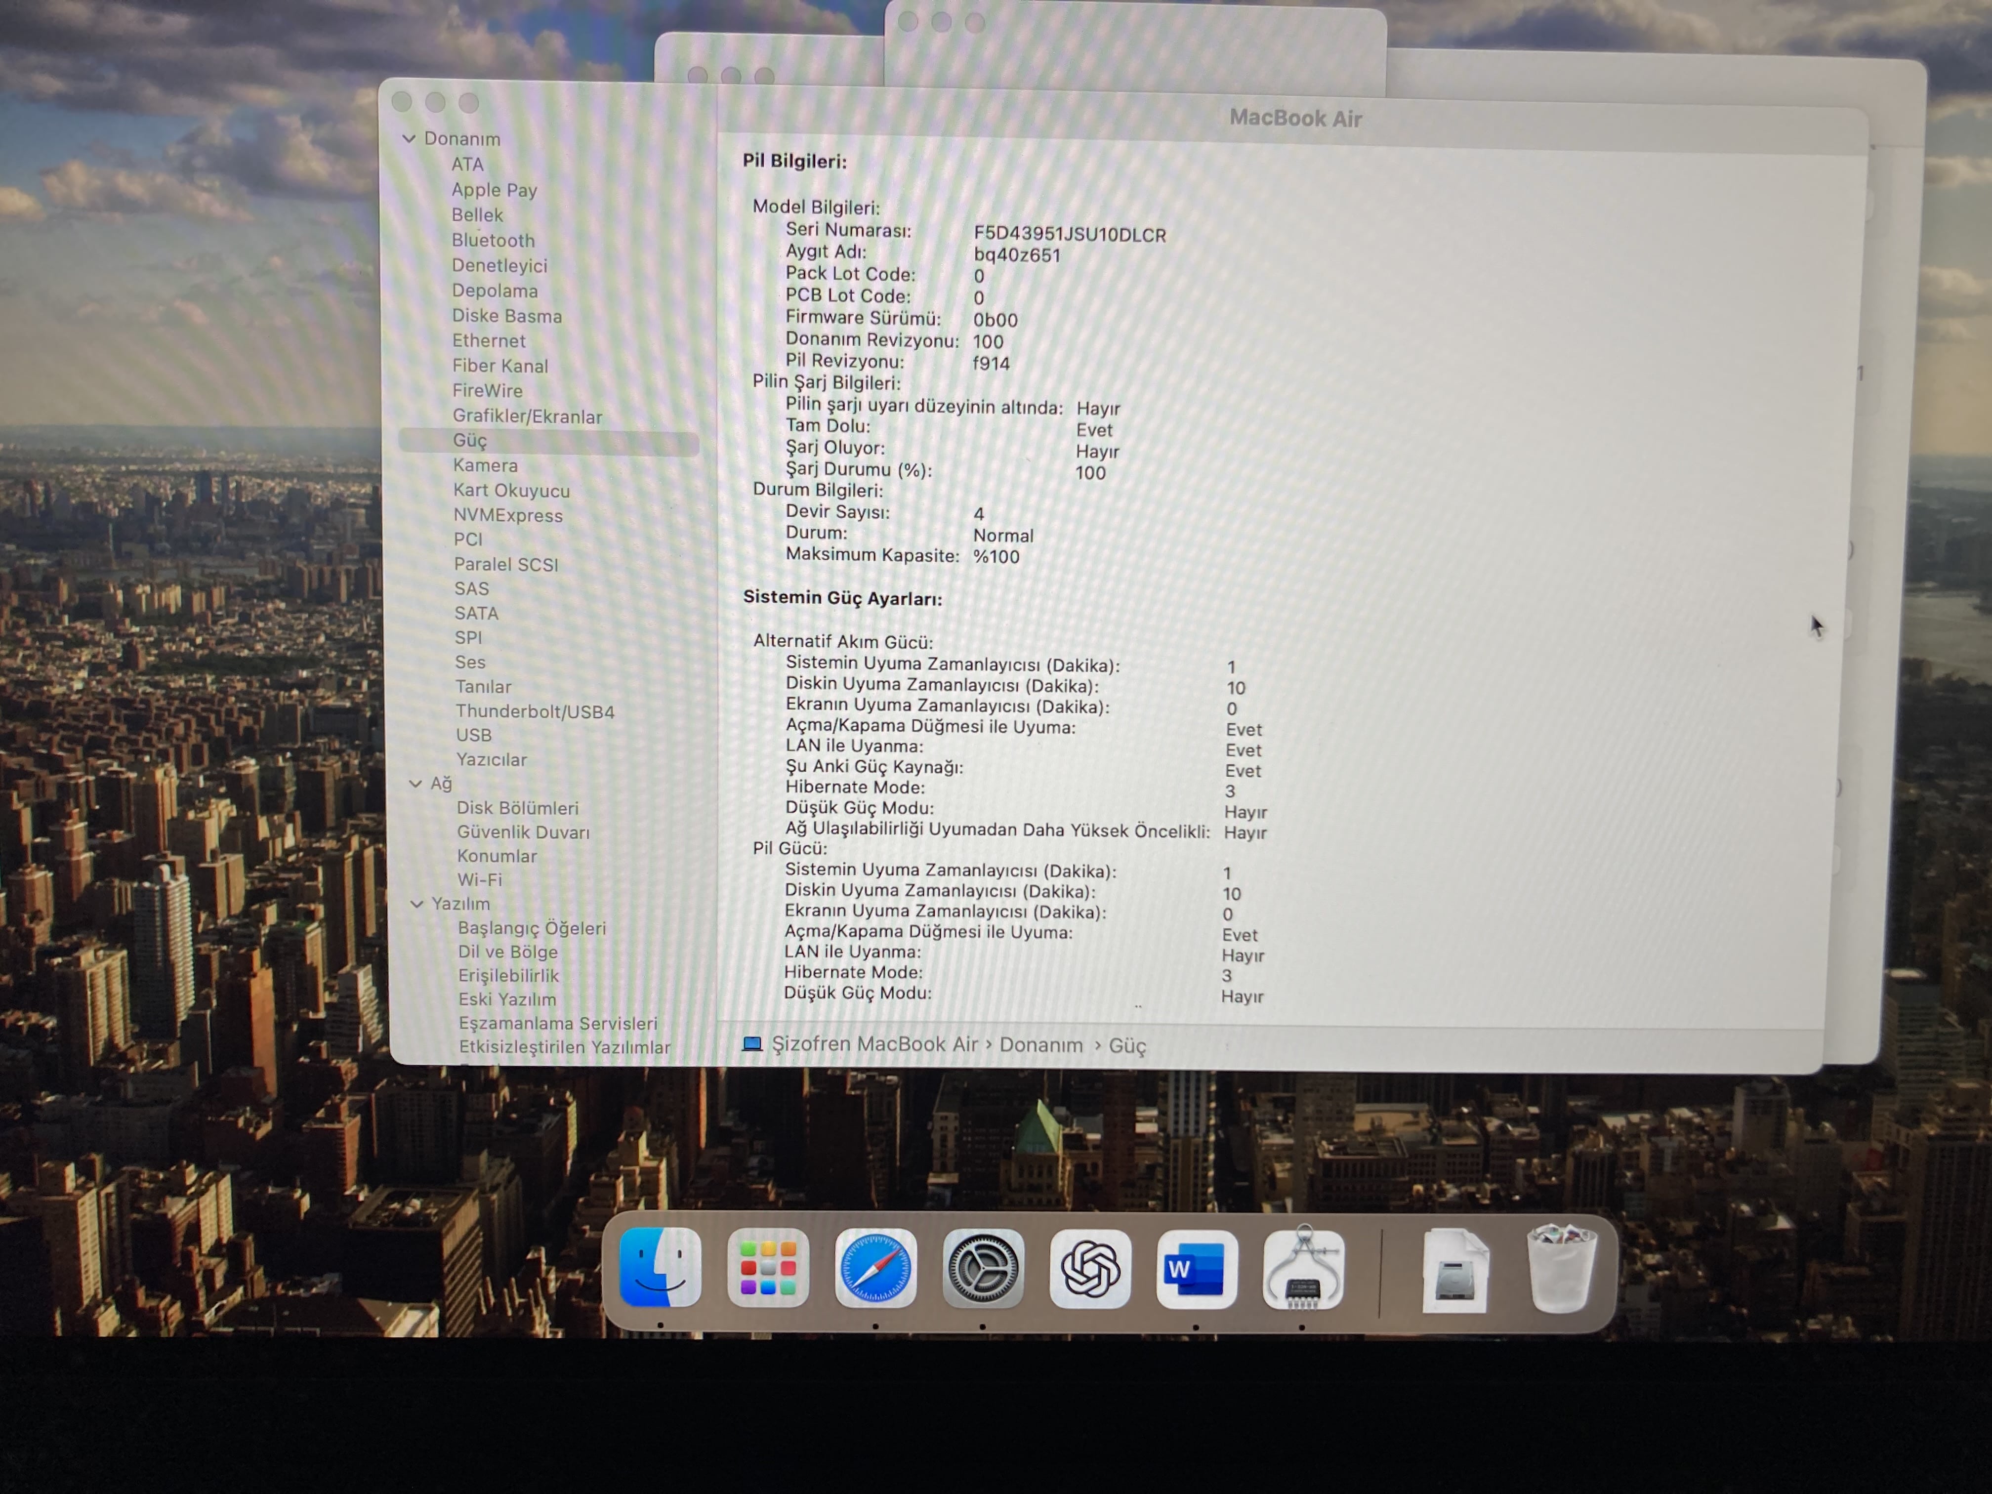Launch Safari from the Dock
Viewport: 1992px width, 1494px height.
pyautogui.click(x=875, y=1268)
